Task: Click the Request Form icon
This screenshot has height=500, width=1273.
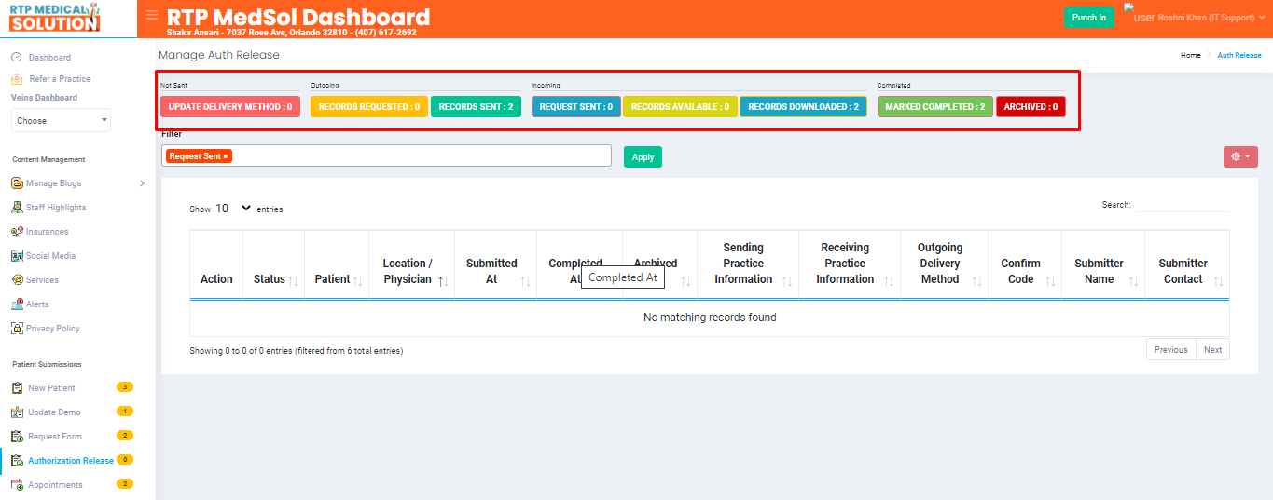Action: [x=17, y=437]
